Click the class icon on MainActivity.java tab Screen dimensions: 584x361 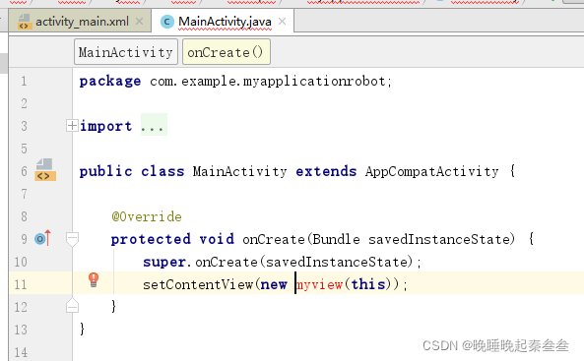point(166,22)
